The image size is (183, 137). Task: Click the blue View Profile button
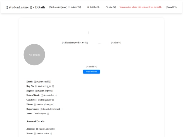tap(91, 72)
